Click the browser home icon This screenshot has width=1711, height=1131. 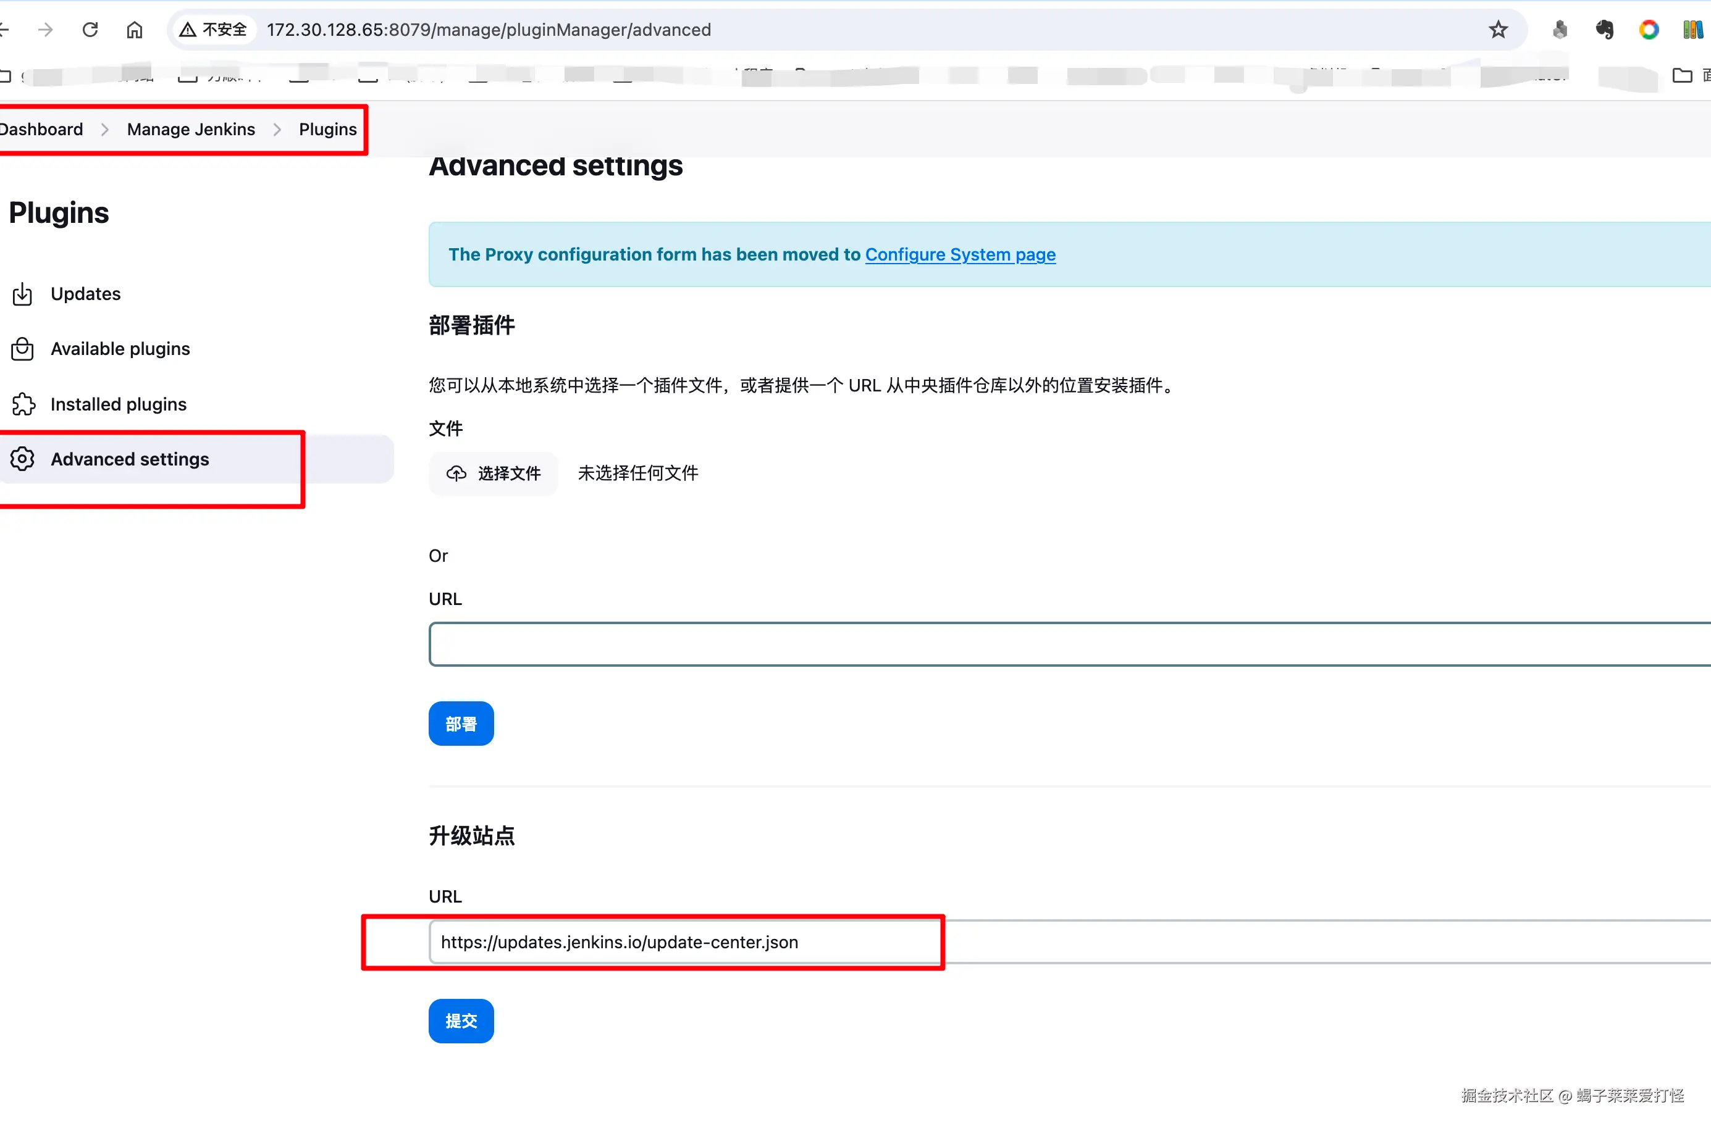coord(134,30)
